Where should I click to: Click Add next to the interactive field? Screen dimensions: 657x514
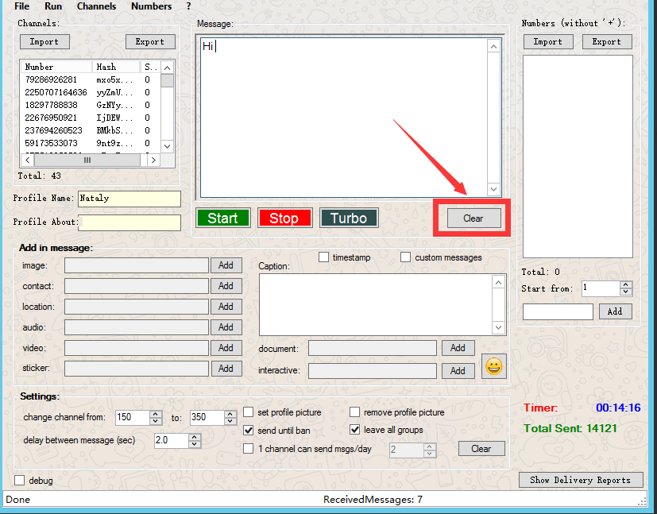(458, 371)
